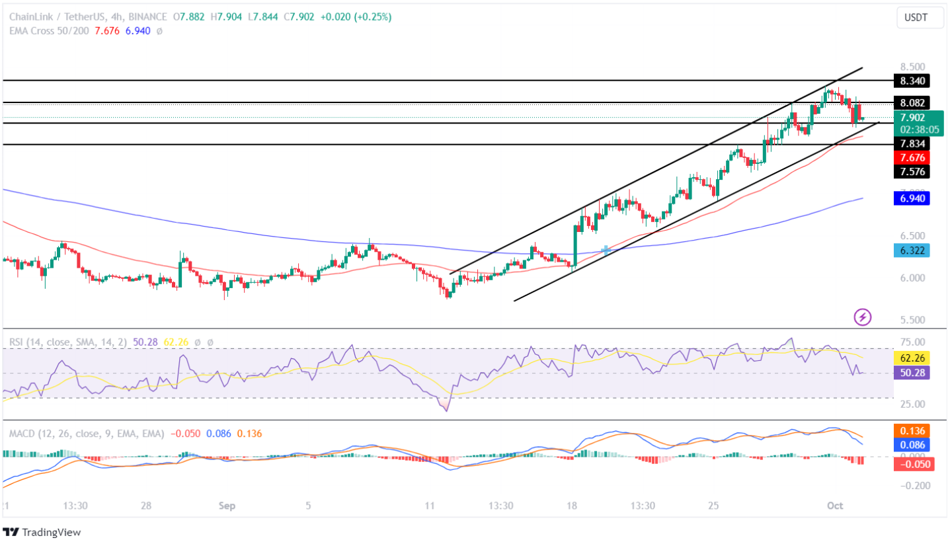Click the 8.500 price axis label
The image size is (950, 540).
[912, 67]
